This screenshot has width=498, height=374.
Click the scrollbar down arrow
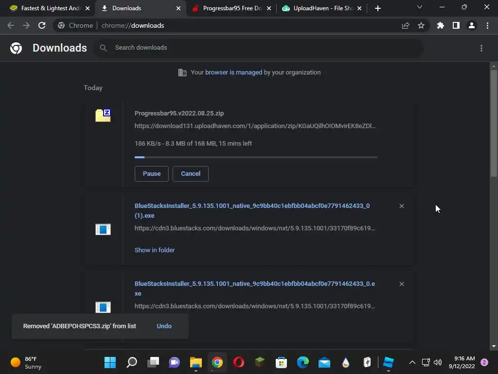click(x=494, y=346)
